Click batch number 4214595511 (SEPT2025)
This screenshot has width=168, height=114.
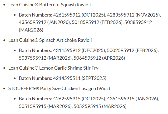(x=80, y=78)
